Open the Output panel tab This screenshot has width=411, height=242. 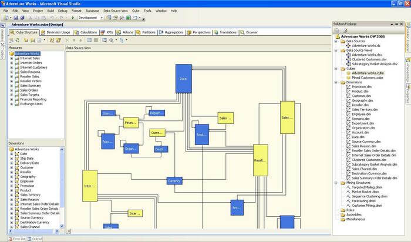(35, 239)
